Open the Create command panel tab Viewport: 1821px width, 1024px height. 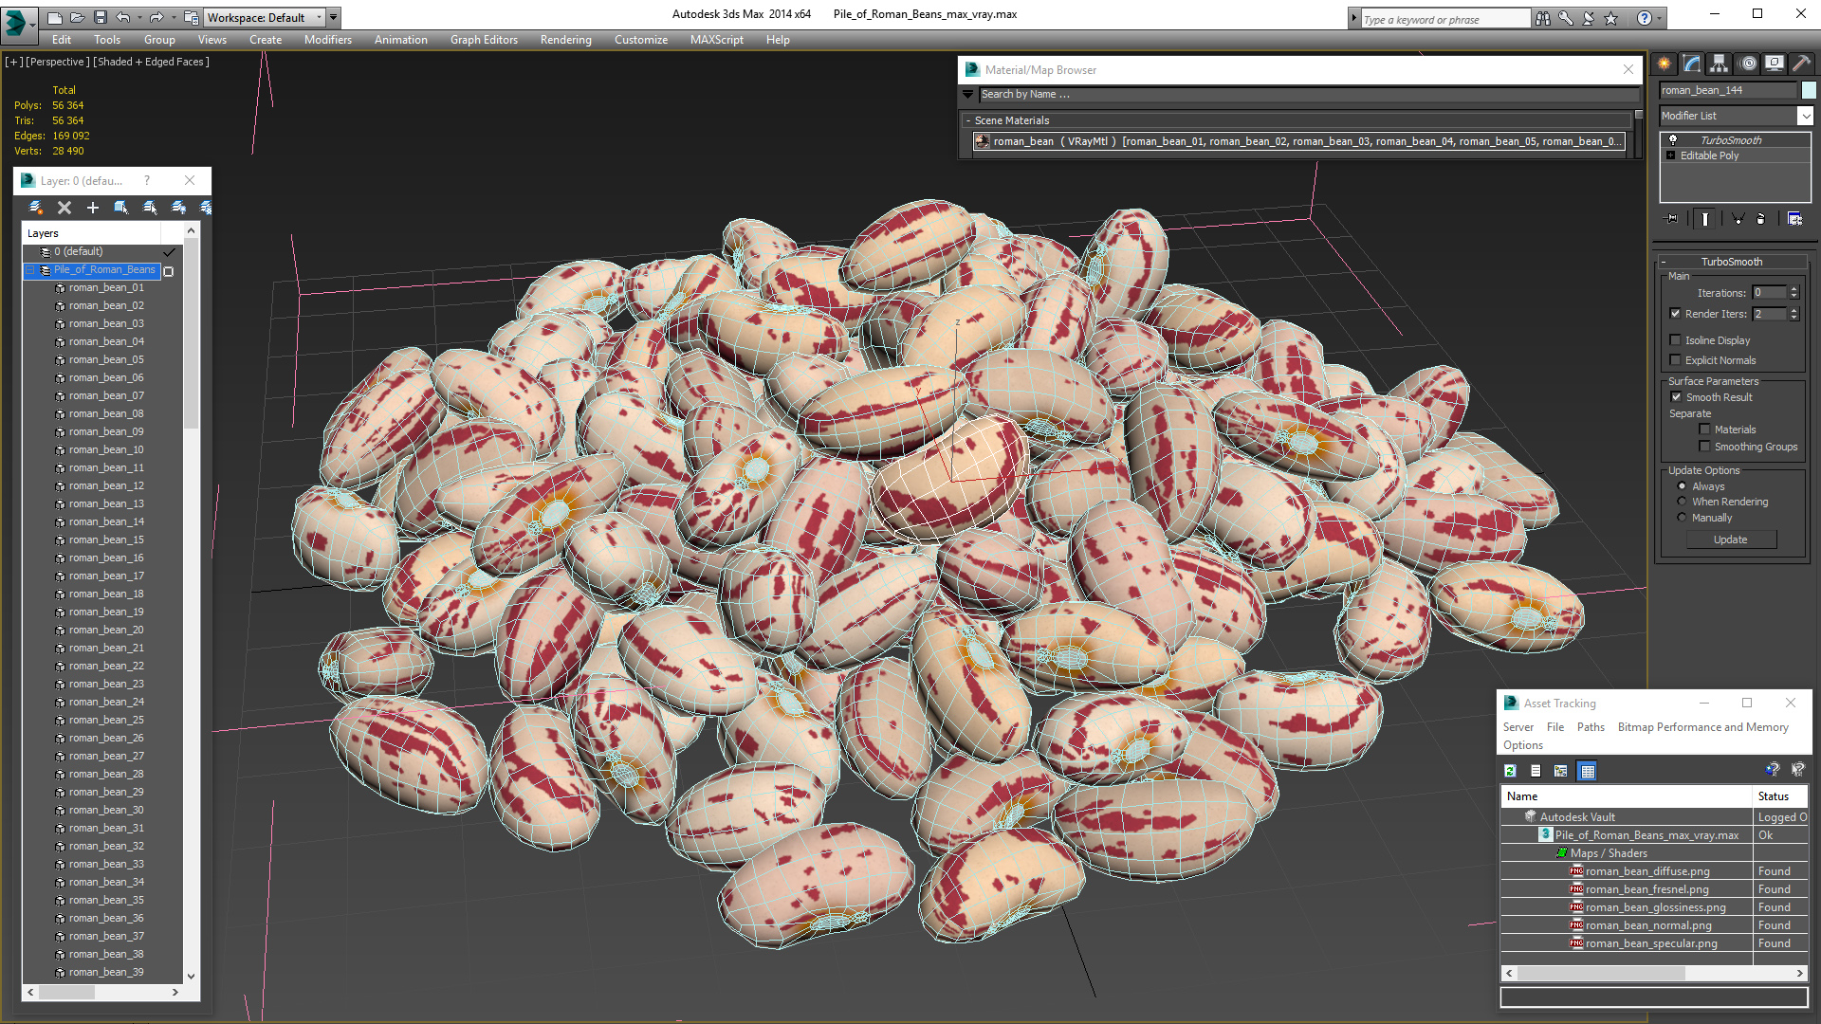1665,64
